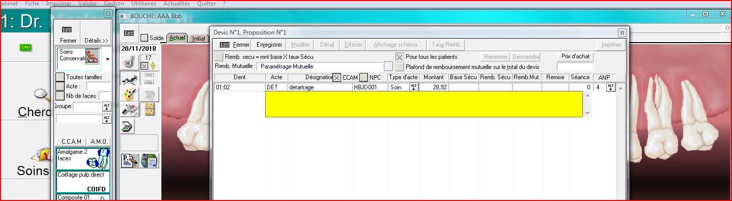Switch to the Initial tab

pyautogui.click(x=199, y=38)
